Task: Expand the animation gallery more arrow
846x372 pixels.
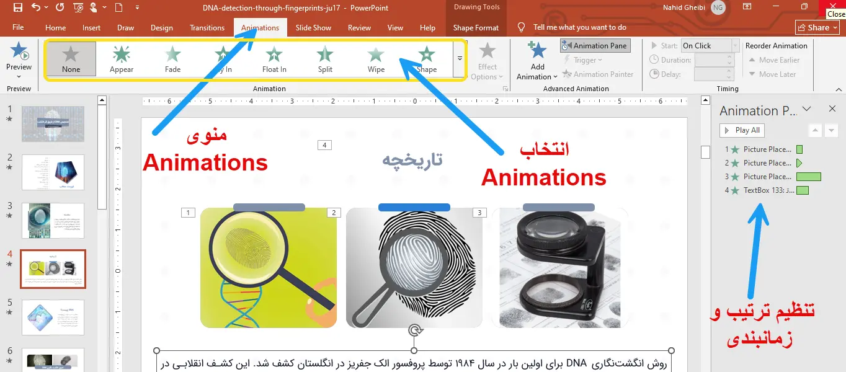Action: 460,59
